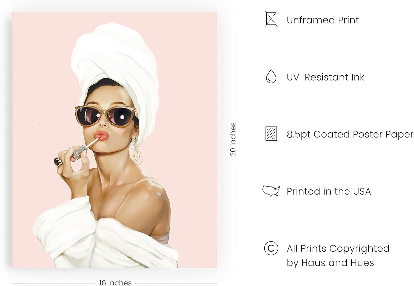414x286 pixels.
Task: Click the "by Haus and Hues" text
Action: tap(330, 263)
